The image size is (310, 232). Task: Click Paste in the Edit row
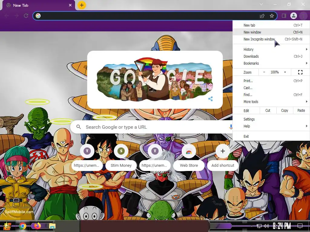[x=301, y=111]
